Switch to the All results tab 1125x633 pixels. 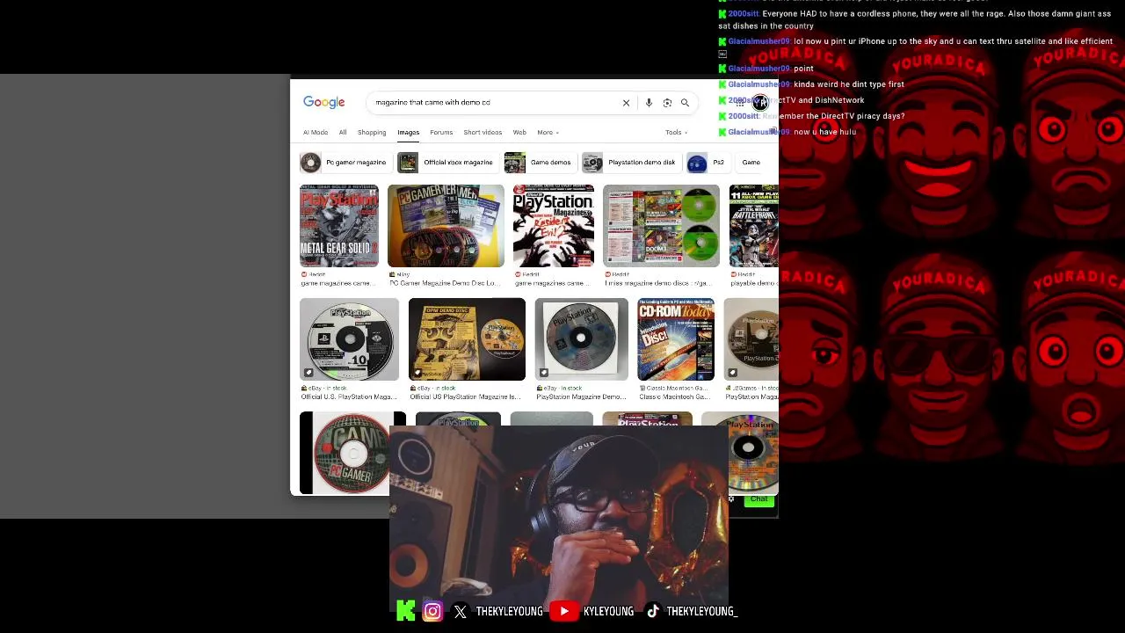tap(343, 132)
